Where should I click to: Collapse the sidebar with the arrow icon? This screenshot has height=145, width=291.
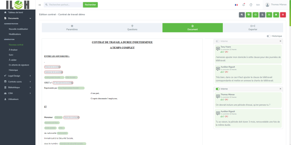[x=40, y=5]
